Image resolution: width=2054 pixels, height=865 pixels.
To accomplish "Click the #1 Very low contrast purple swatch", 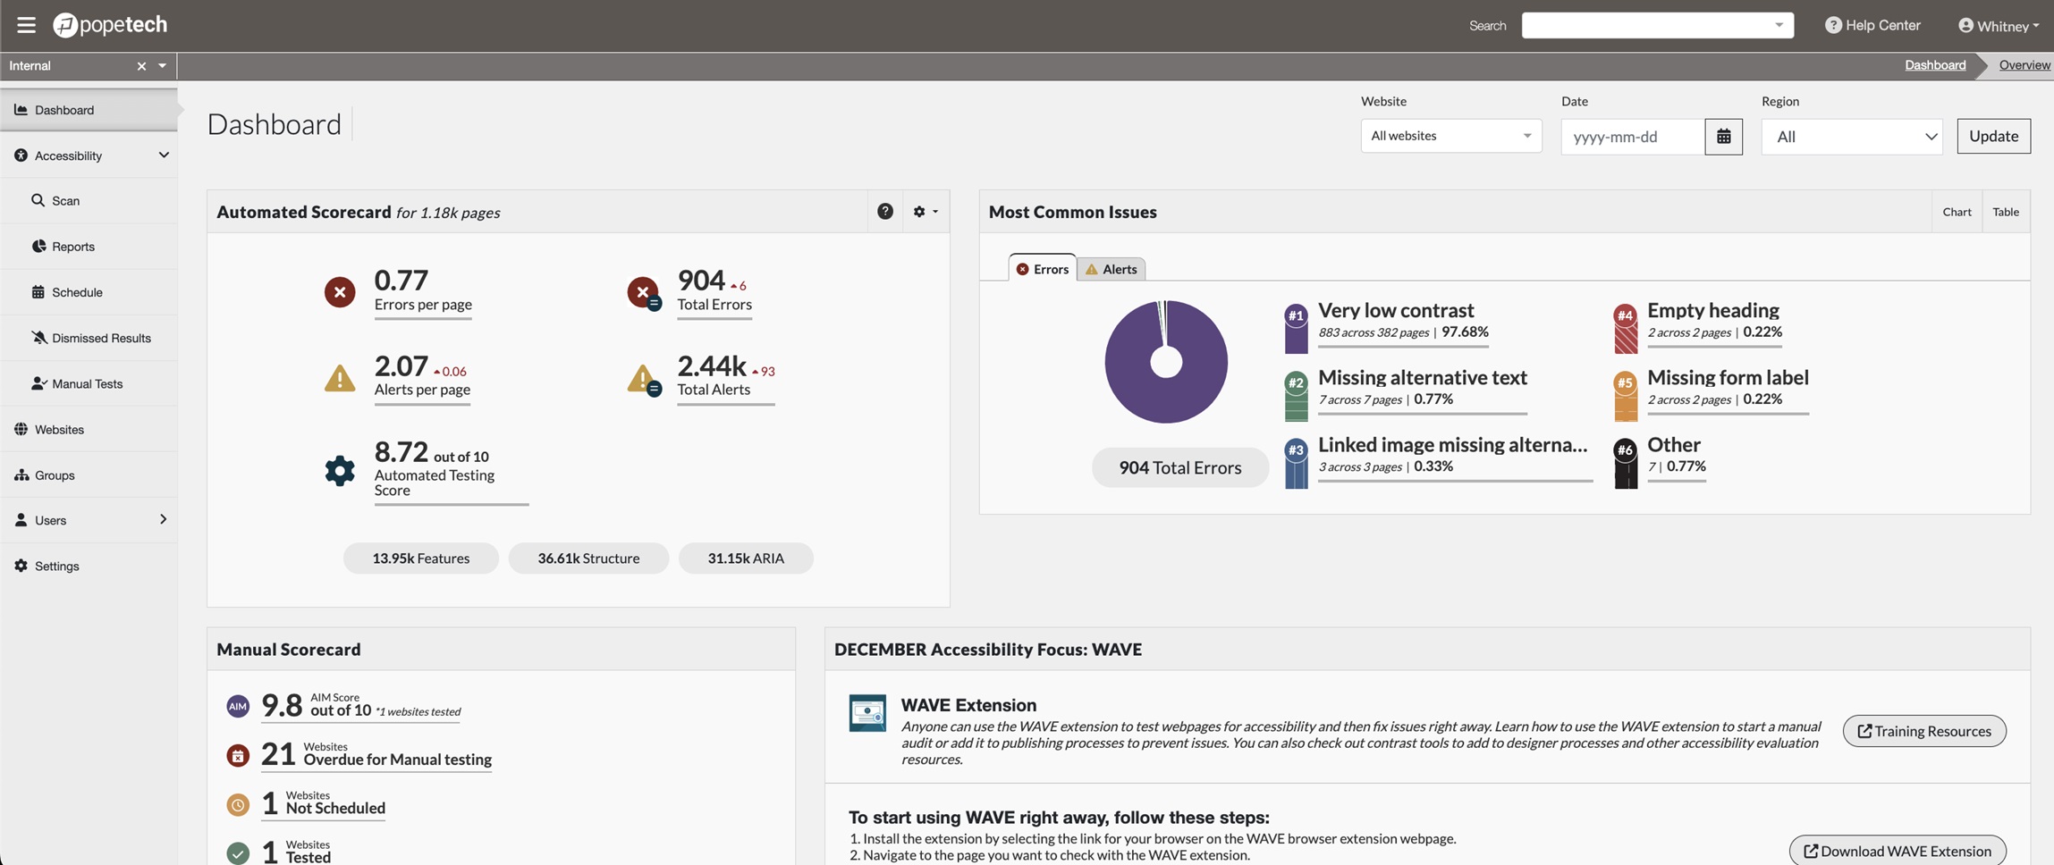I will (1296, 329).
